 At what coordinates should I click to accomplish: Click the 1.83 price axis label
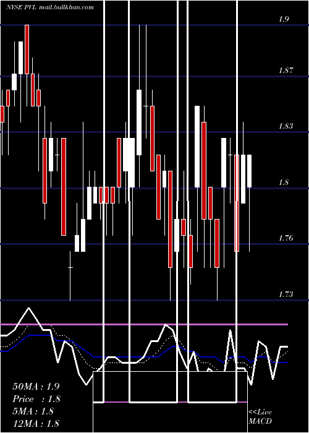[x=286, y=126]
